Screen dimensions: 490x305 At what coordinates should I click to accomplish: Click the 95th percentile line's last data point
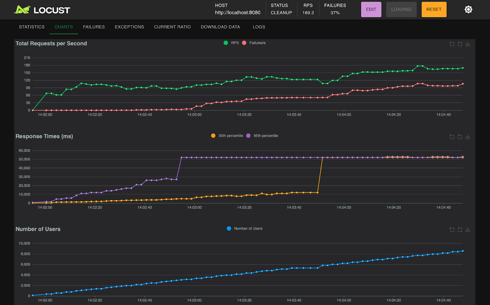(x=463, y=157)
